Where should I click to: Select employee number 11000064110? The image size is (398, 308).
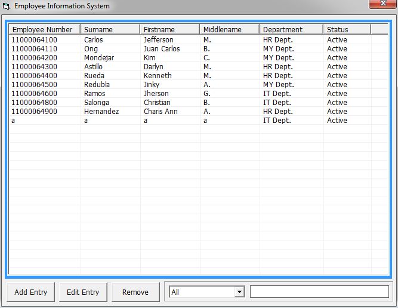click(34, 49)
